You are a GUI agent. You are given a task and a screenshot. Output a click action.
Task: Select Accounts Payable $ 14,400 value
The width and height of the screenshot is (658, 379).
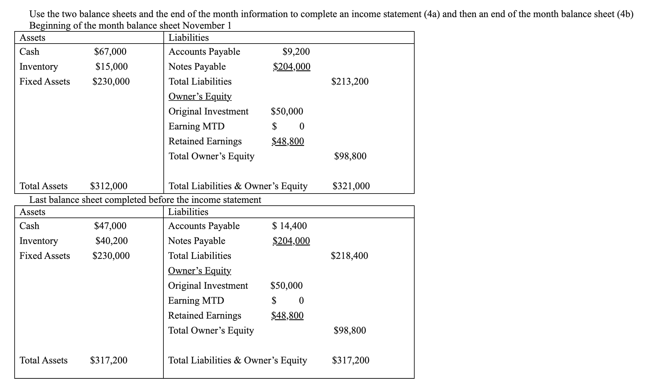coord(289,226)
